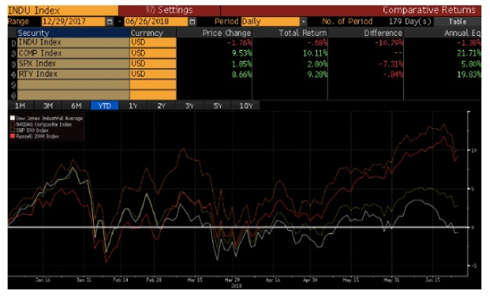Select the 6M range tab
490x298 pixels.
pyautogui.click(x=76, y=106)
